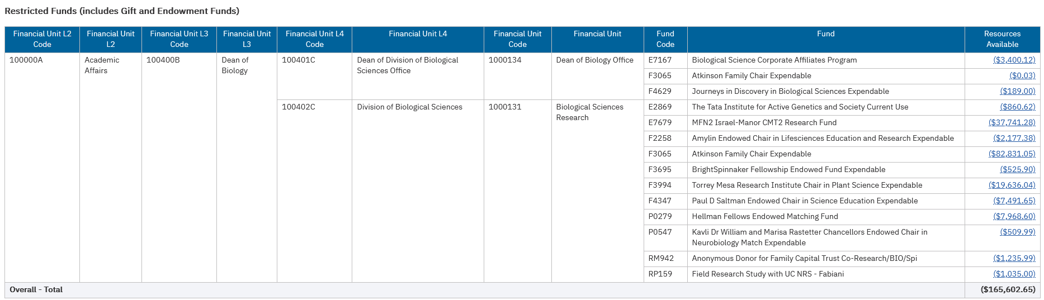Click the ($525.90) BrightSpinnaker amount link

1017,169
